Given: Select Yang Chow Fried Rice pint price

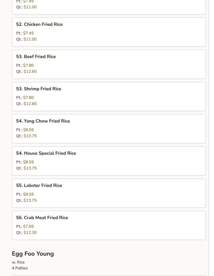Looking at the screenshot, I should (28, 130).
